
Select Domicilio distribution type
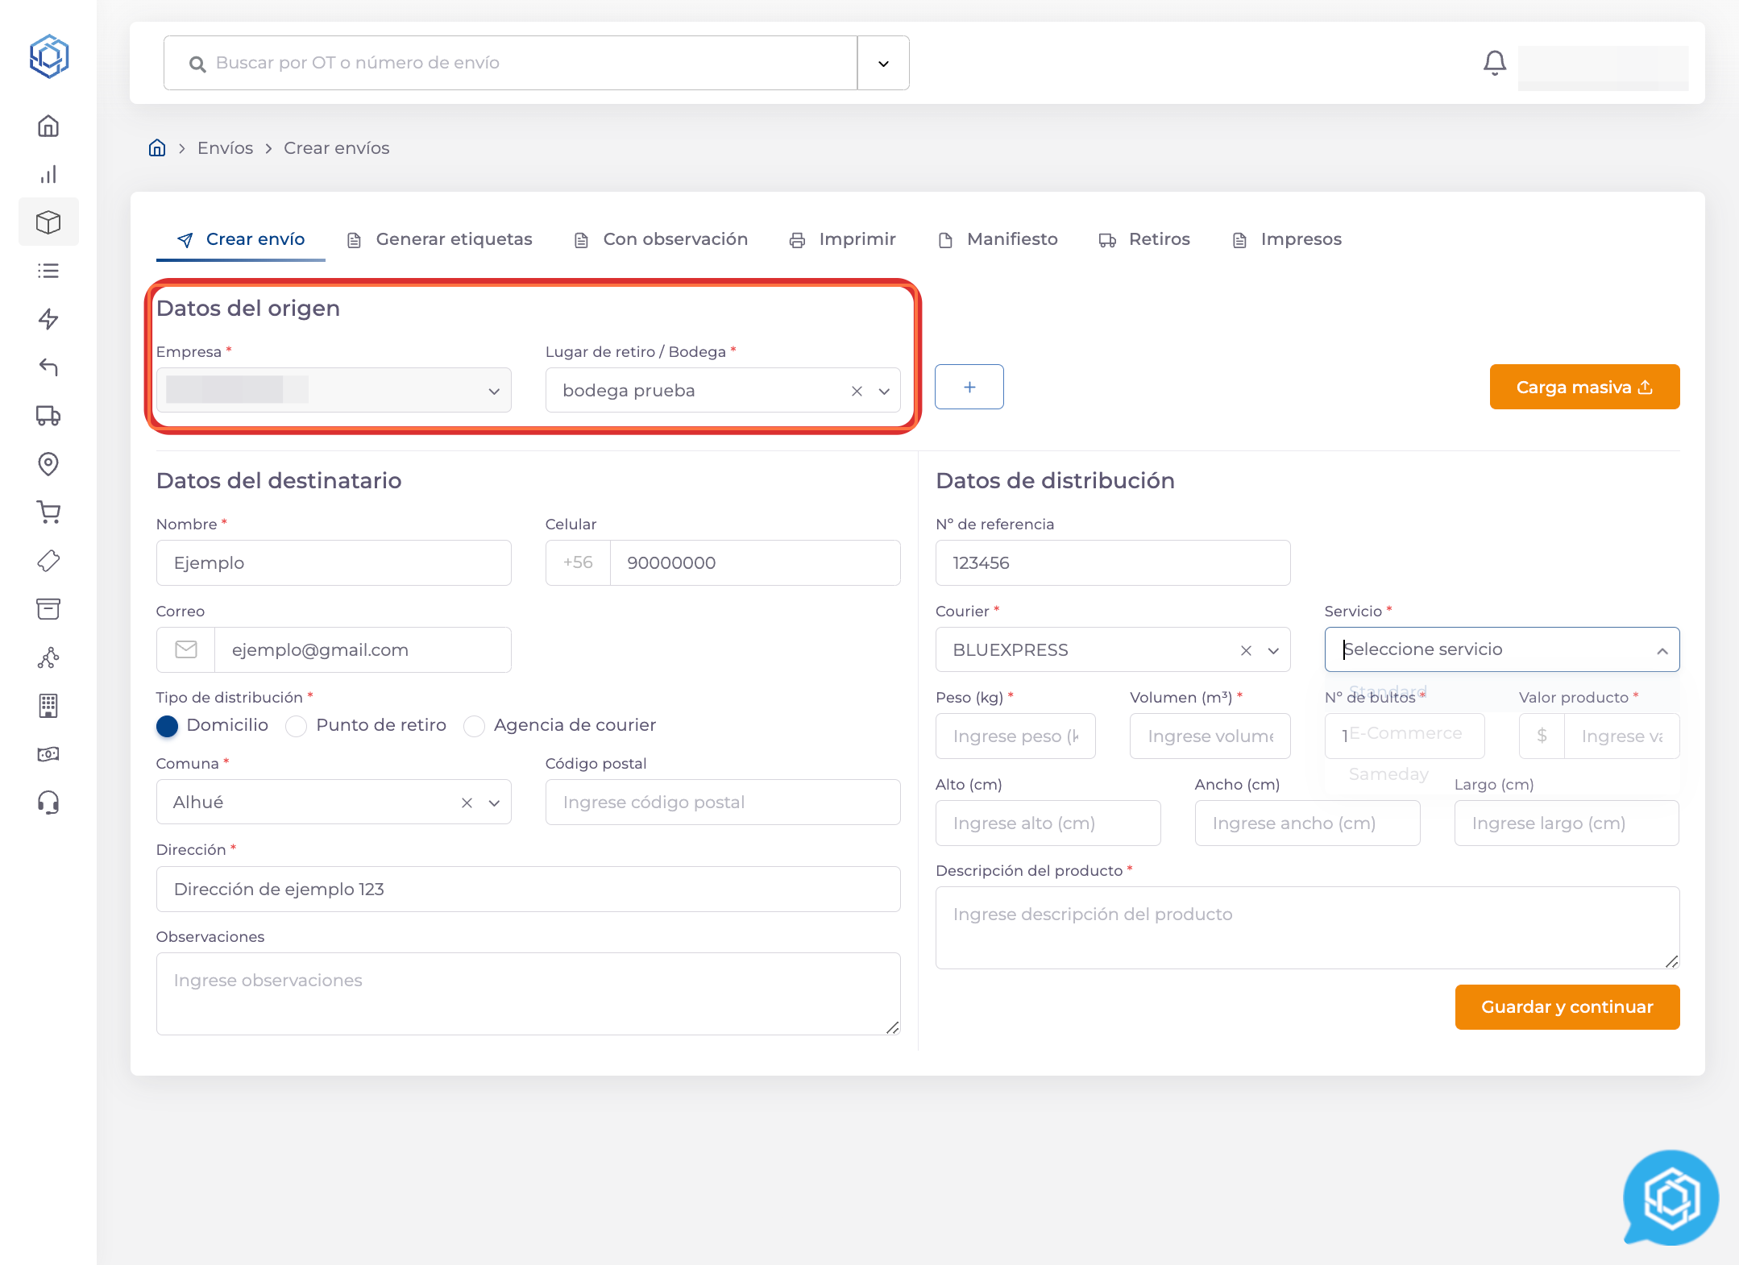(168, 726)
